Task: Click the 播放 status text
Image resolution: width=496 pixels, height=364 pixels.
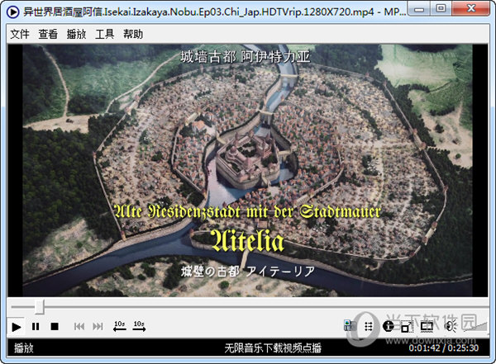Action: click(24, 348)
